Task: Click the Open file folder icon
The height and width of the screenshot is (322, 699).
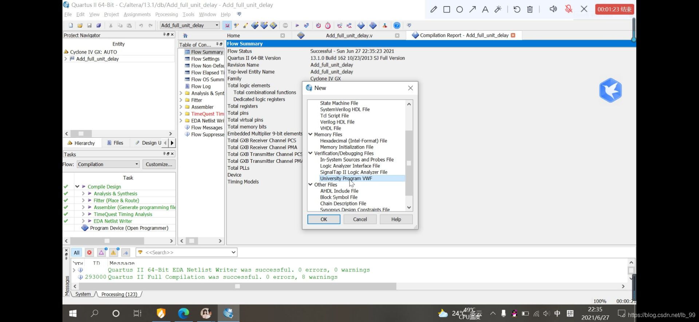Action: (x=80, y=25)
